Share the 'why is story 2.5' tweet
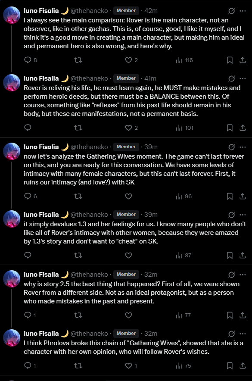The image size is (252, 381). (x=243, y=315)
